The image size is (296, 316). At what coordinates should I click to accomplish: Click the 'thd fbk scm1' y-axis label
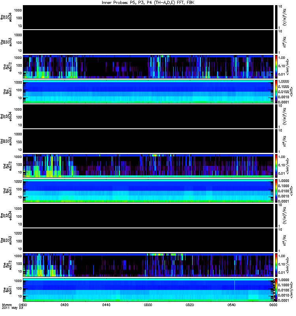pyautogui.click(x=7, y=191)
